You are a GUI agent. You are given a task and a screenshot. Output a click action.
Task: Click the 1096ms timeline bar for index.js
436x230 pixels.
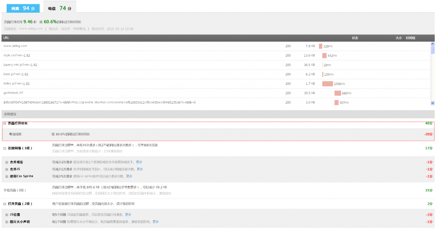pos(327,84)
